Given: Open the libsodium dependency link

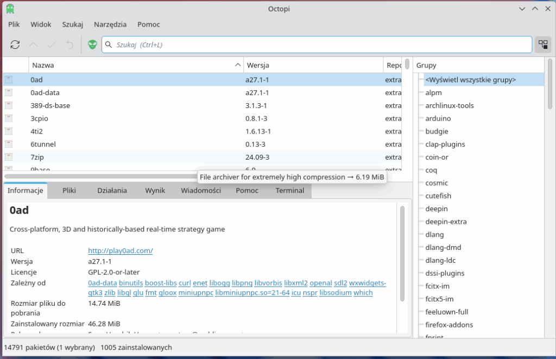Looking at the screenshot, I should click(x=336, y=293).
